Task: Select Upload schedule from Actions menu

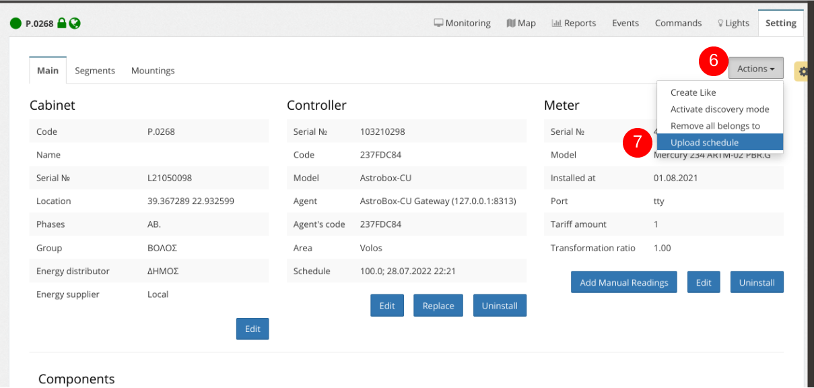Action: point(704,143)
